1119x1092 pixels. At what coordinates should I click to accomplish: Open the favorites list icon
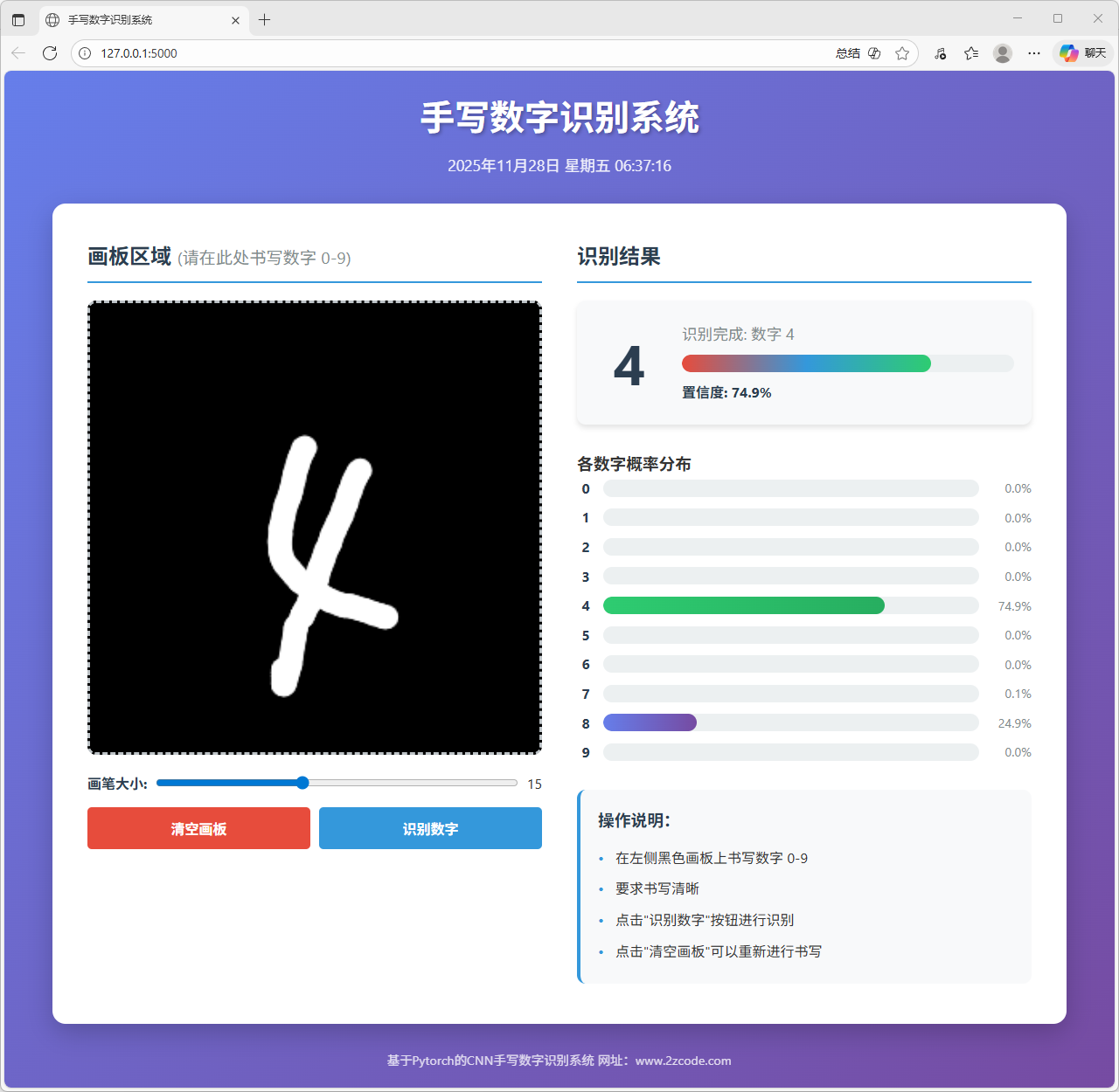click(x=971, y=53)
